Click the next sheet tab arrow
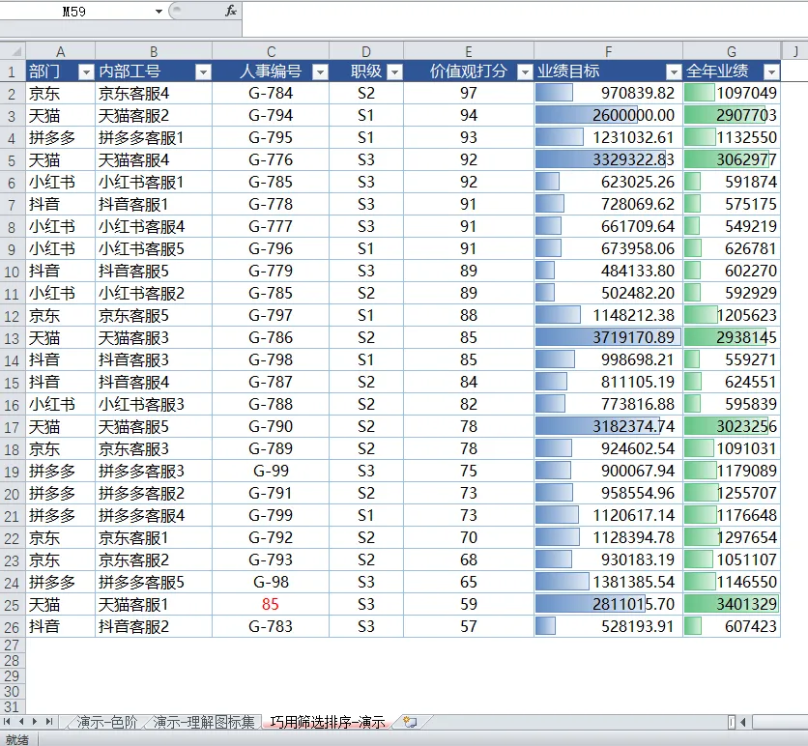The width and height of the screenshot is (808, 746). [35, 721]
